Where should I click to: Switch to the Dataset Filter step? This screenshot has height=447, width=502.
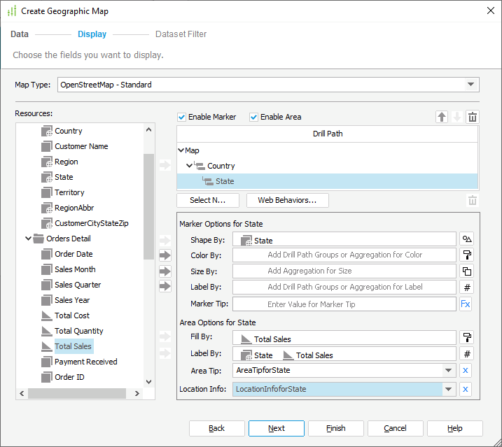(x=181, y=34)
